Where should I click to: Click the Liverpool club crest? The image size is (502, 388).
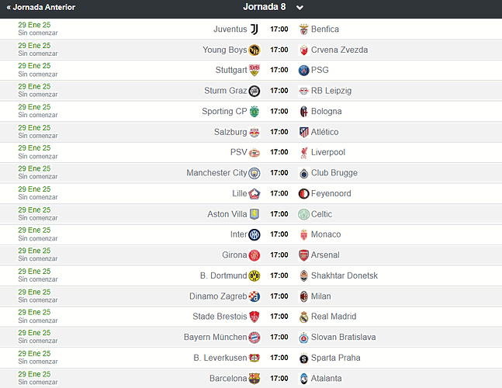coord(304,152)
